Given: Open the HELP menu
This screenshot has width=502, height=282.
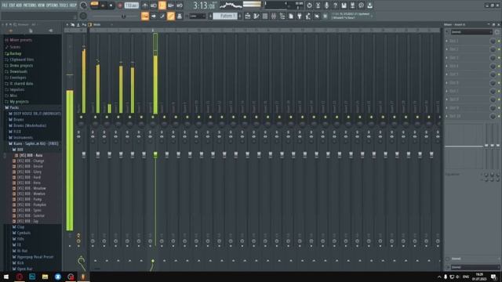Looking at the screenshot, I should [x=73, y=5].
